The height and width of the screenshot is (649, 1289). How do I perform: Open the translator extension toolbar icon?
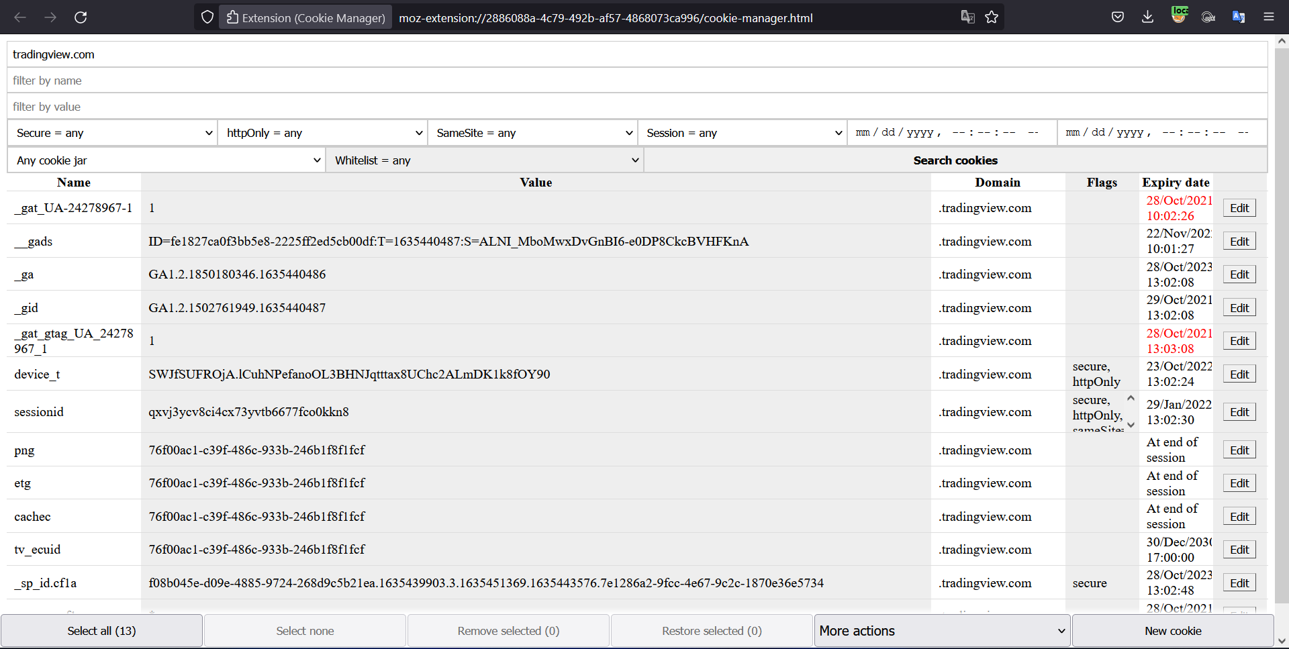(1239, 17)
